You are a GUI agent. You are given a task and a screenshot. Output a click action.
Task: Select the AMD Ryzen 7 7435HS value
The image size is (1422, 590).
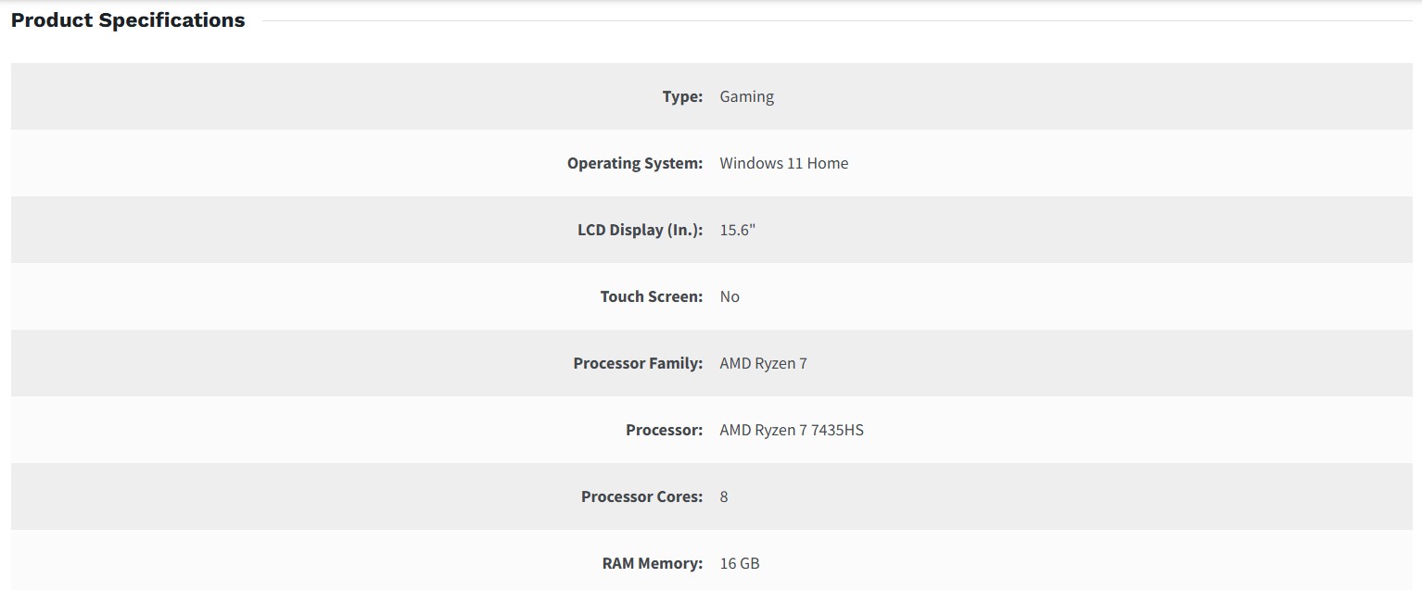[x=792, y=430]
